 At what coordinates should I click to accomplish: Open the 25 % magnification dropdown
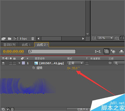(x=105, y=38)
